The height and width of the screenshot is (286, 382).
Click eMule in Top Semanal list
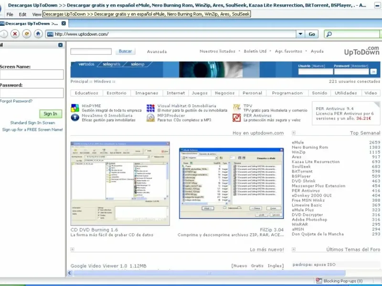(x=297, y=142)
